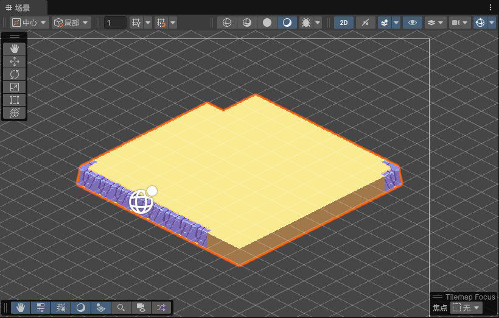This screenshot has width=499, height=318.
Task: Toggle grid visibility on Y axis
Action: [136, 23]
